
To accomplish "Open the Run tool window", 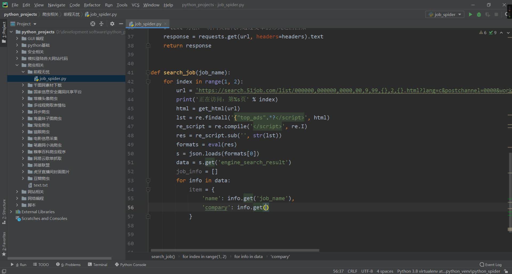I will click(18, 264).
